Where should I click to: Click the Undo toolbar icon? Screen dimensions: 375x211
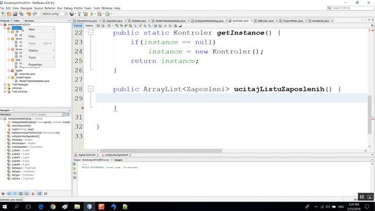click(29, 14)
